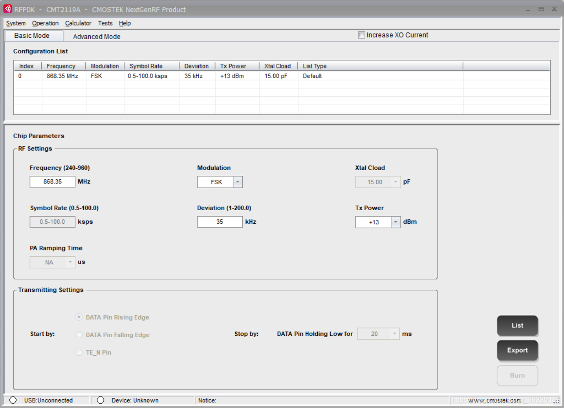Click the Notice: status bar field

point(323,400)
